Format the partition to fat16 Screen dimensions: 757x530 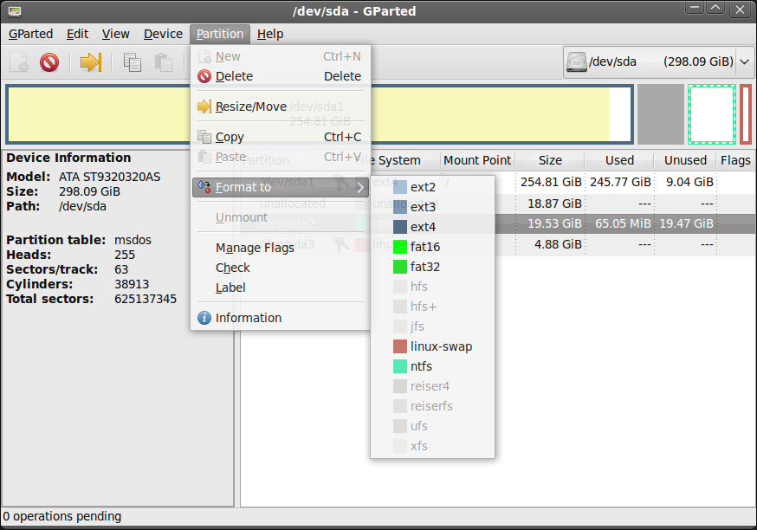click(x=432, y=247)
